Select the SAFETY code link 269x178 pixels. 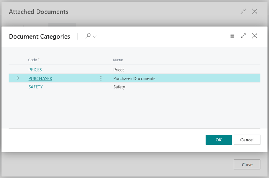[35, 87]
